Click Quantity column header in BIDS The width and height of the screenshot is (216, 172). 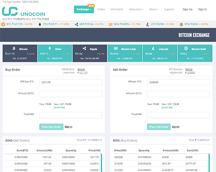[144, 150]
